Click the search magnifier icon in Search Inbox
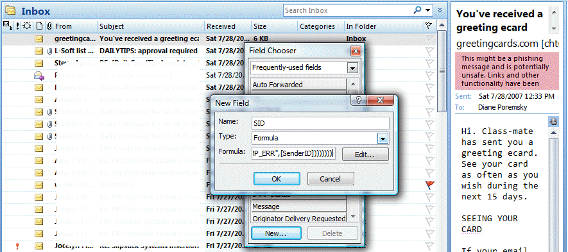The image size is (568, 252). [x=417, y=10]
